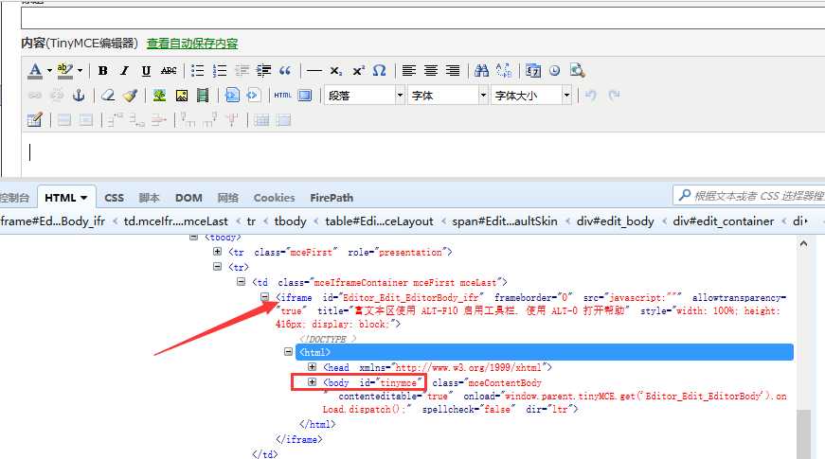The height and width of the screenshot is (459, 825).
Task: Apply background highlight color
Action: coord(64,70)
